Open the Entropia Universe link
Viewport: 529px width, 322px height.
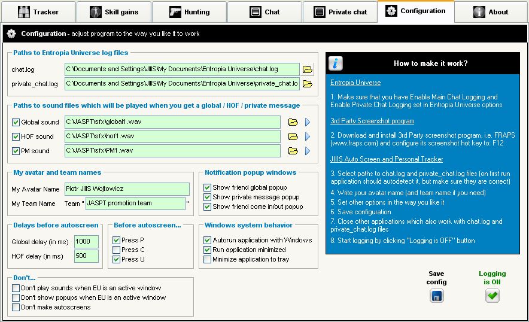click(355, 83)
